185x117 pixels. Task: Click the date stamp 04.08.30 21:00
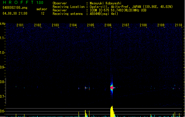(15, 13)
